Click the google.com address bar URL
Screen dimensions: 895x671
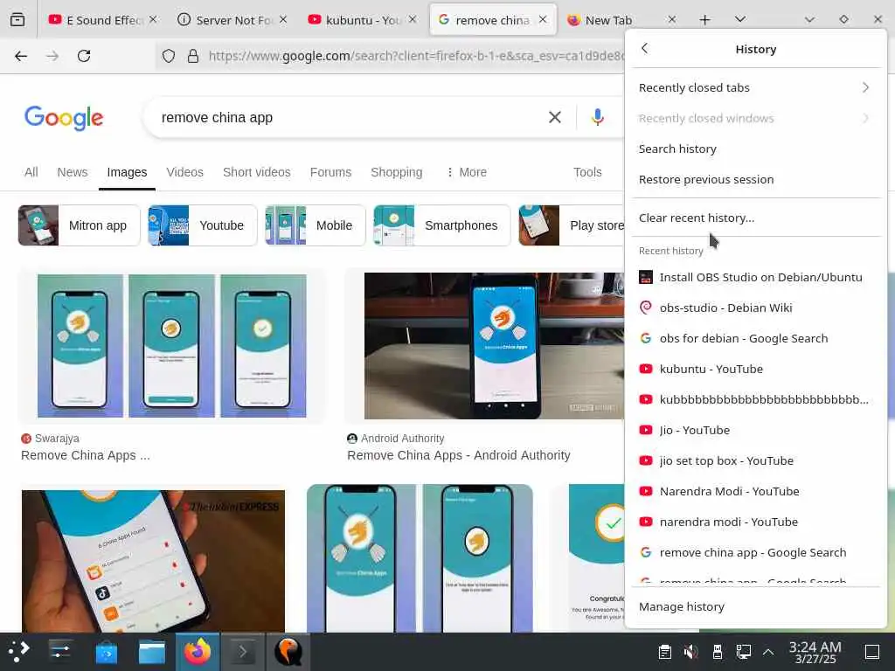point(416,56)
